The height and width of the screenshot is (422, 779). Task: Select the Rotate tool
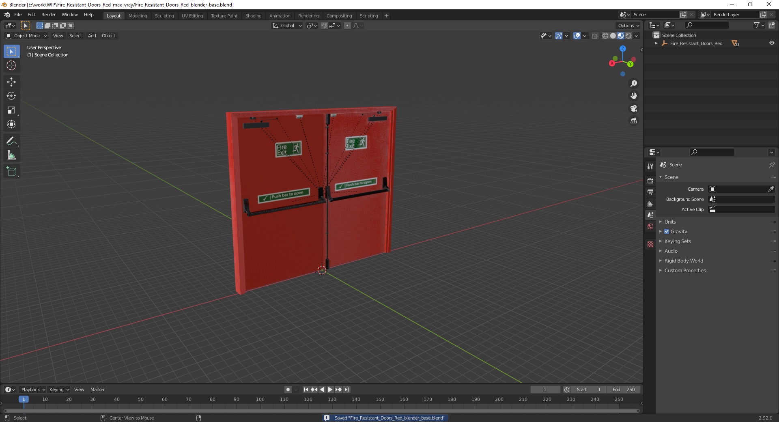(11, 96)
